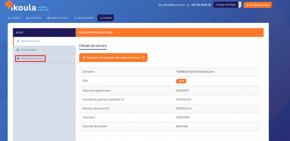Click the date 27/06/2017
The width and height of the screenshot is (290, 141).
[183, 91]
